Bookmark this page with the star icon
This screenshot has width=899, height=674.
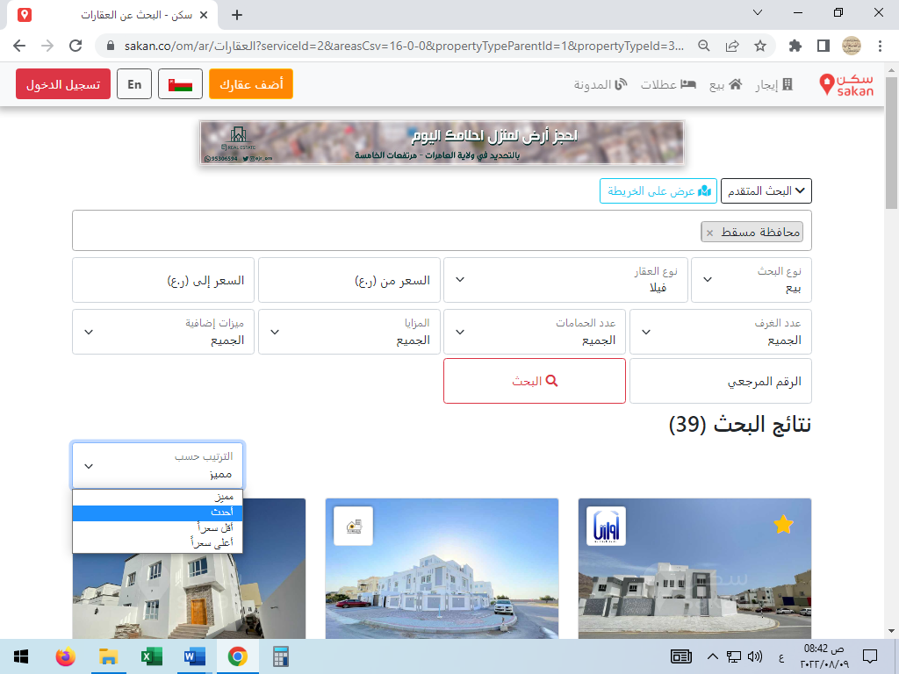click(x=760, y=46)
